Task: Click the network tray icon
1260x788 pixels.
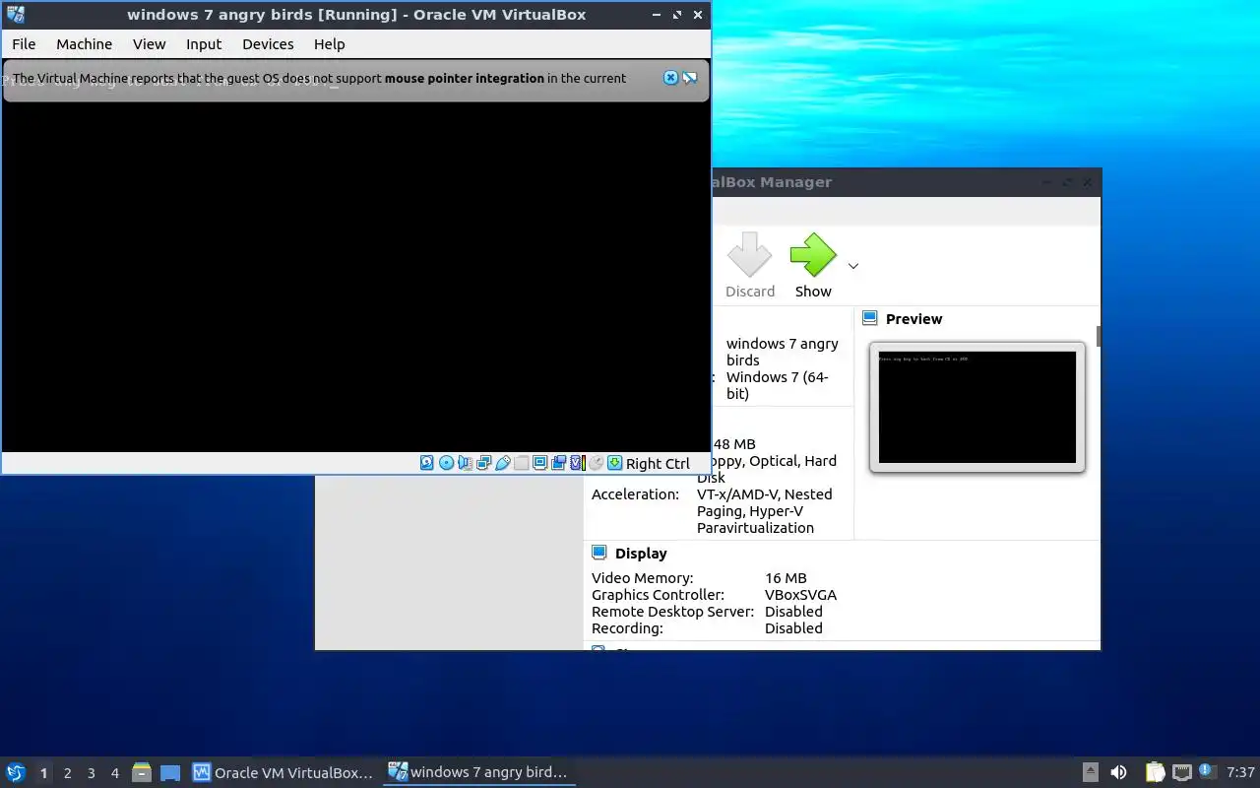Action: [1182, 773]
